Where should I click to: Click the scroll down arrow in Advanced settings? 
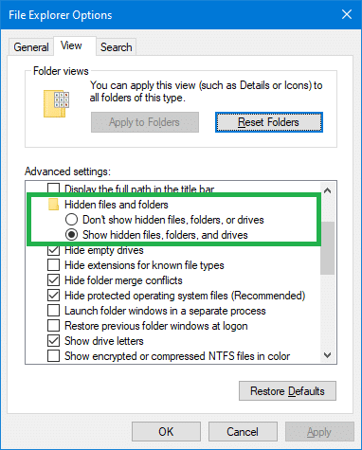coord(328,355)
